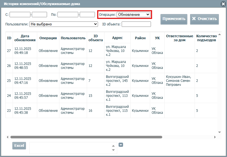The width and height of the screenshot is (227, 157).
Task: Click inside the text area next to Excel
Action: coord(70,148)
